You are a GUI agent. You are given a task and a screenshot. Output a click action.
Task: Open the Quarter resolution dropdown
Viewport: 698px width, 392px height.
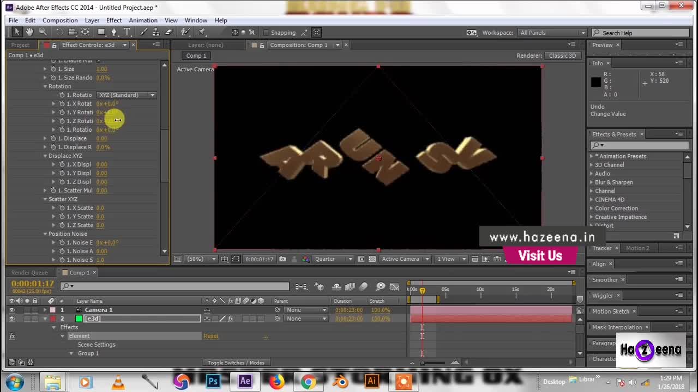point(333,259)
